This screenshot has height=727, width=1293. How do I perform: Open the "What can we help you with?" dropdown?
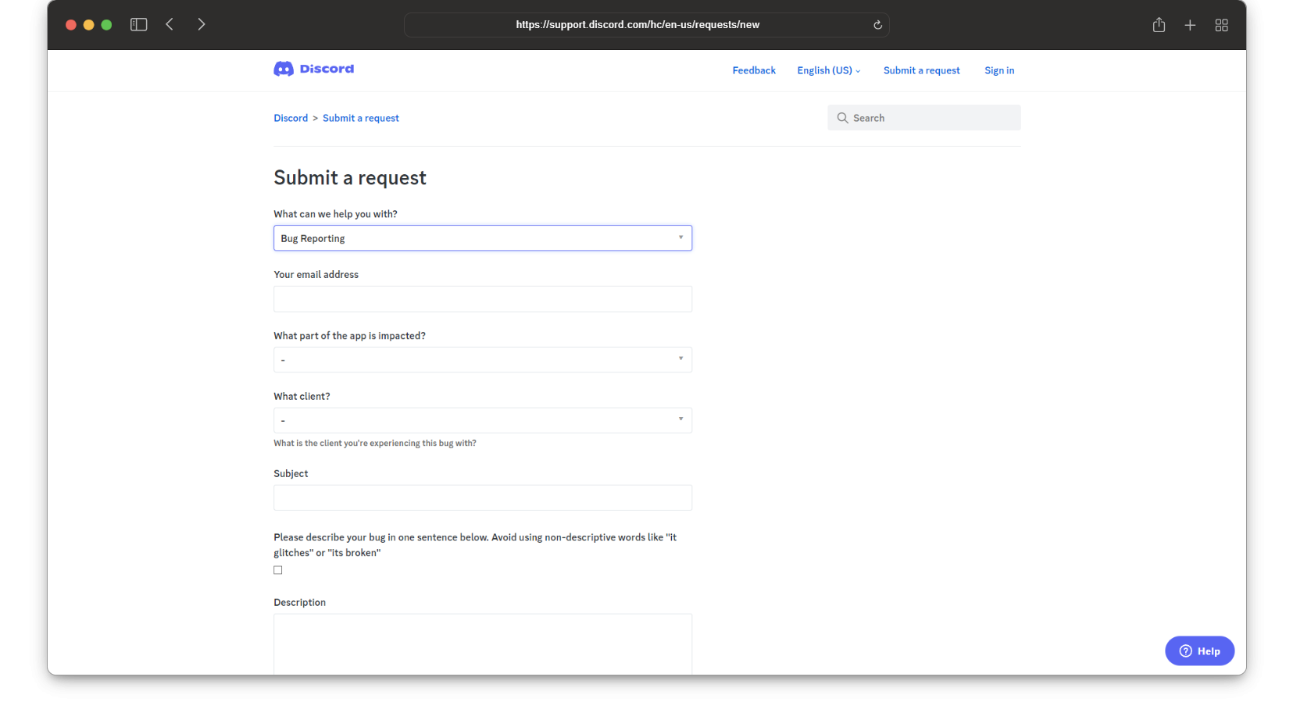click(x=482, y=238)
